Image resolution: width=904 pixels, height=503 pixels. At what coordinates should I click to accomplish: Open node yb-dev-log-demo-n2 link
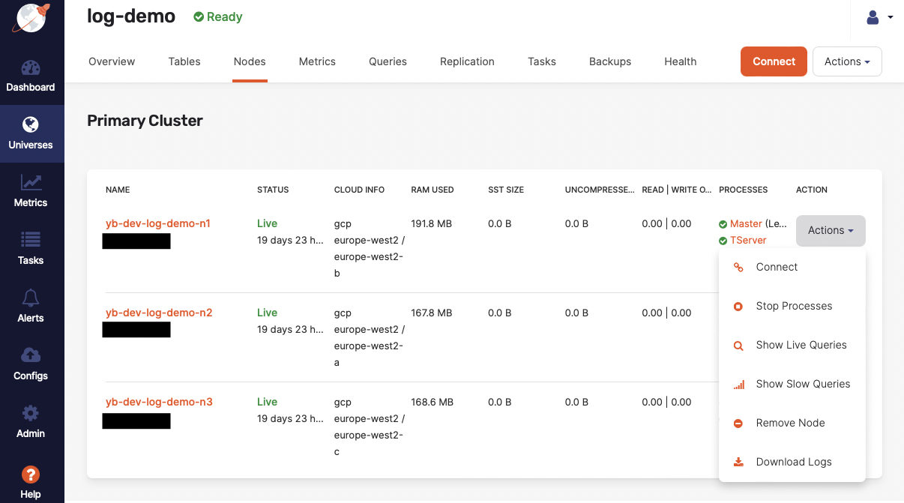click(159, 313)
